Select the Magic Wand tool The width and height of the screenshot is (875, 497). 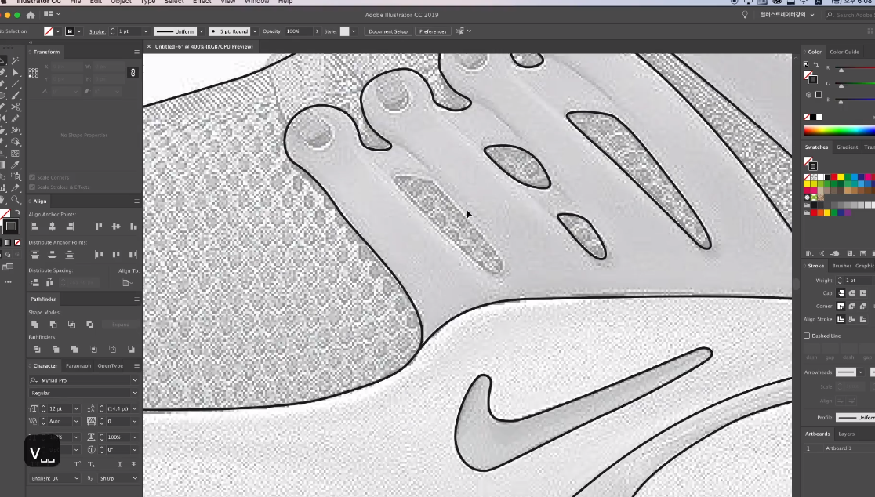[15, 60]
